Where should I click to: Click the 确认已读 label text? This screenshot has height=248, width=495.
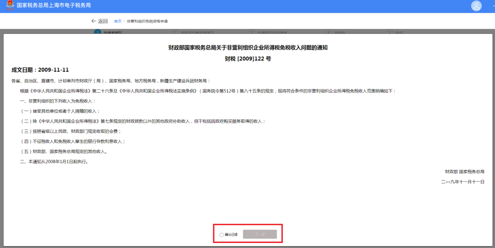[231, 235]
